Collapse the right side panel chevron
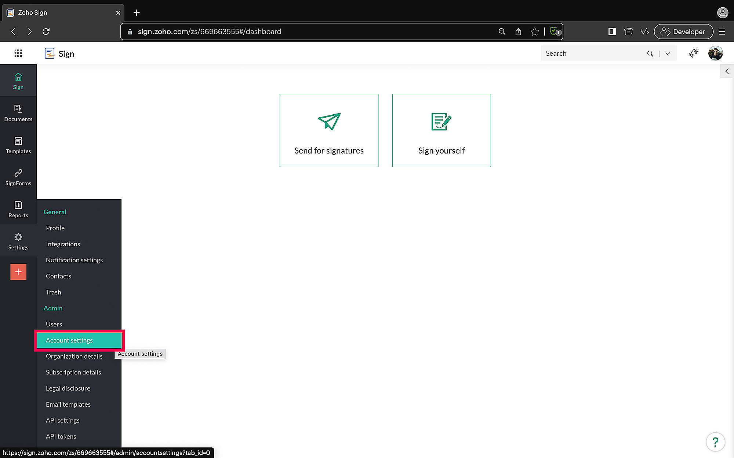Image resolution: width=734 pixels, height=458 pixels. click(727, 71)
